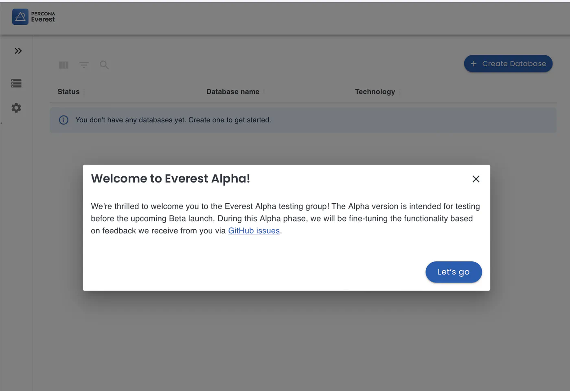This screenshot has height=391, width=570.
Task: Open the table filters icon
Action: point(84,65)
